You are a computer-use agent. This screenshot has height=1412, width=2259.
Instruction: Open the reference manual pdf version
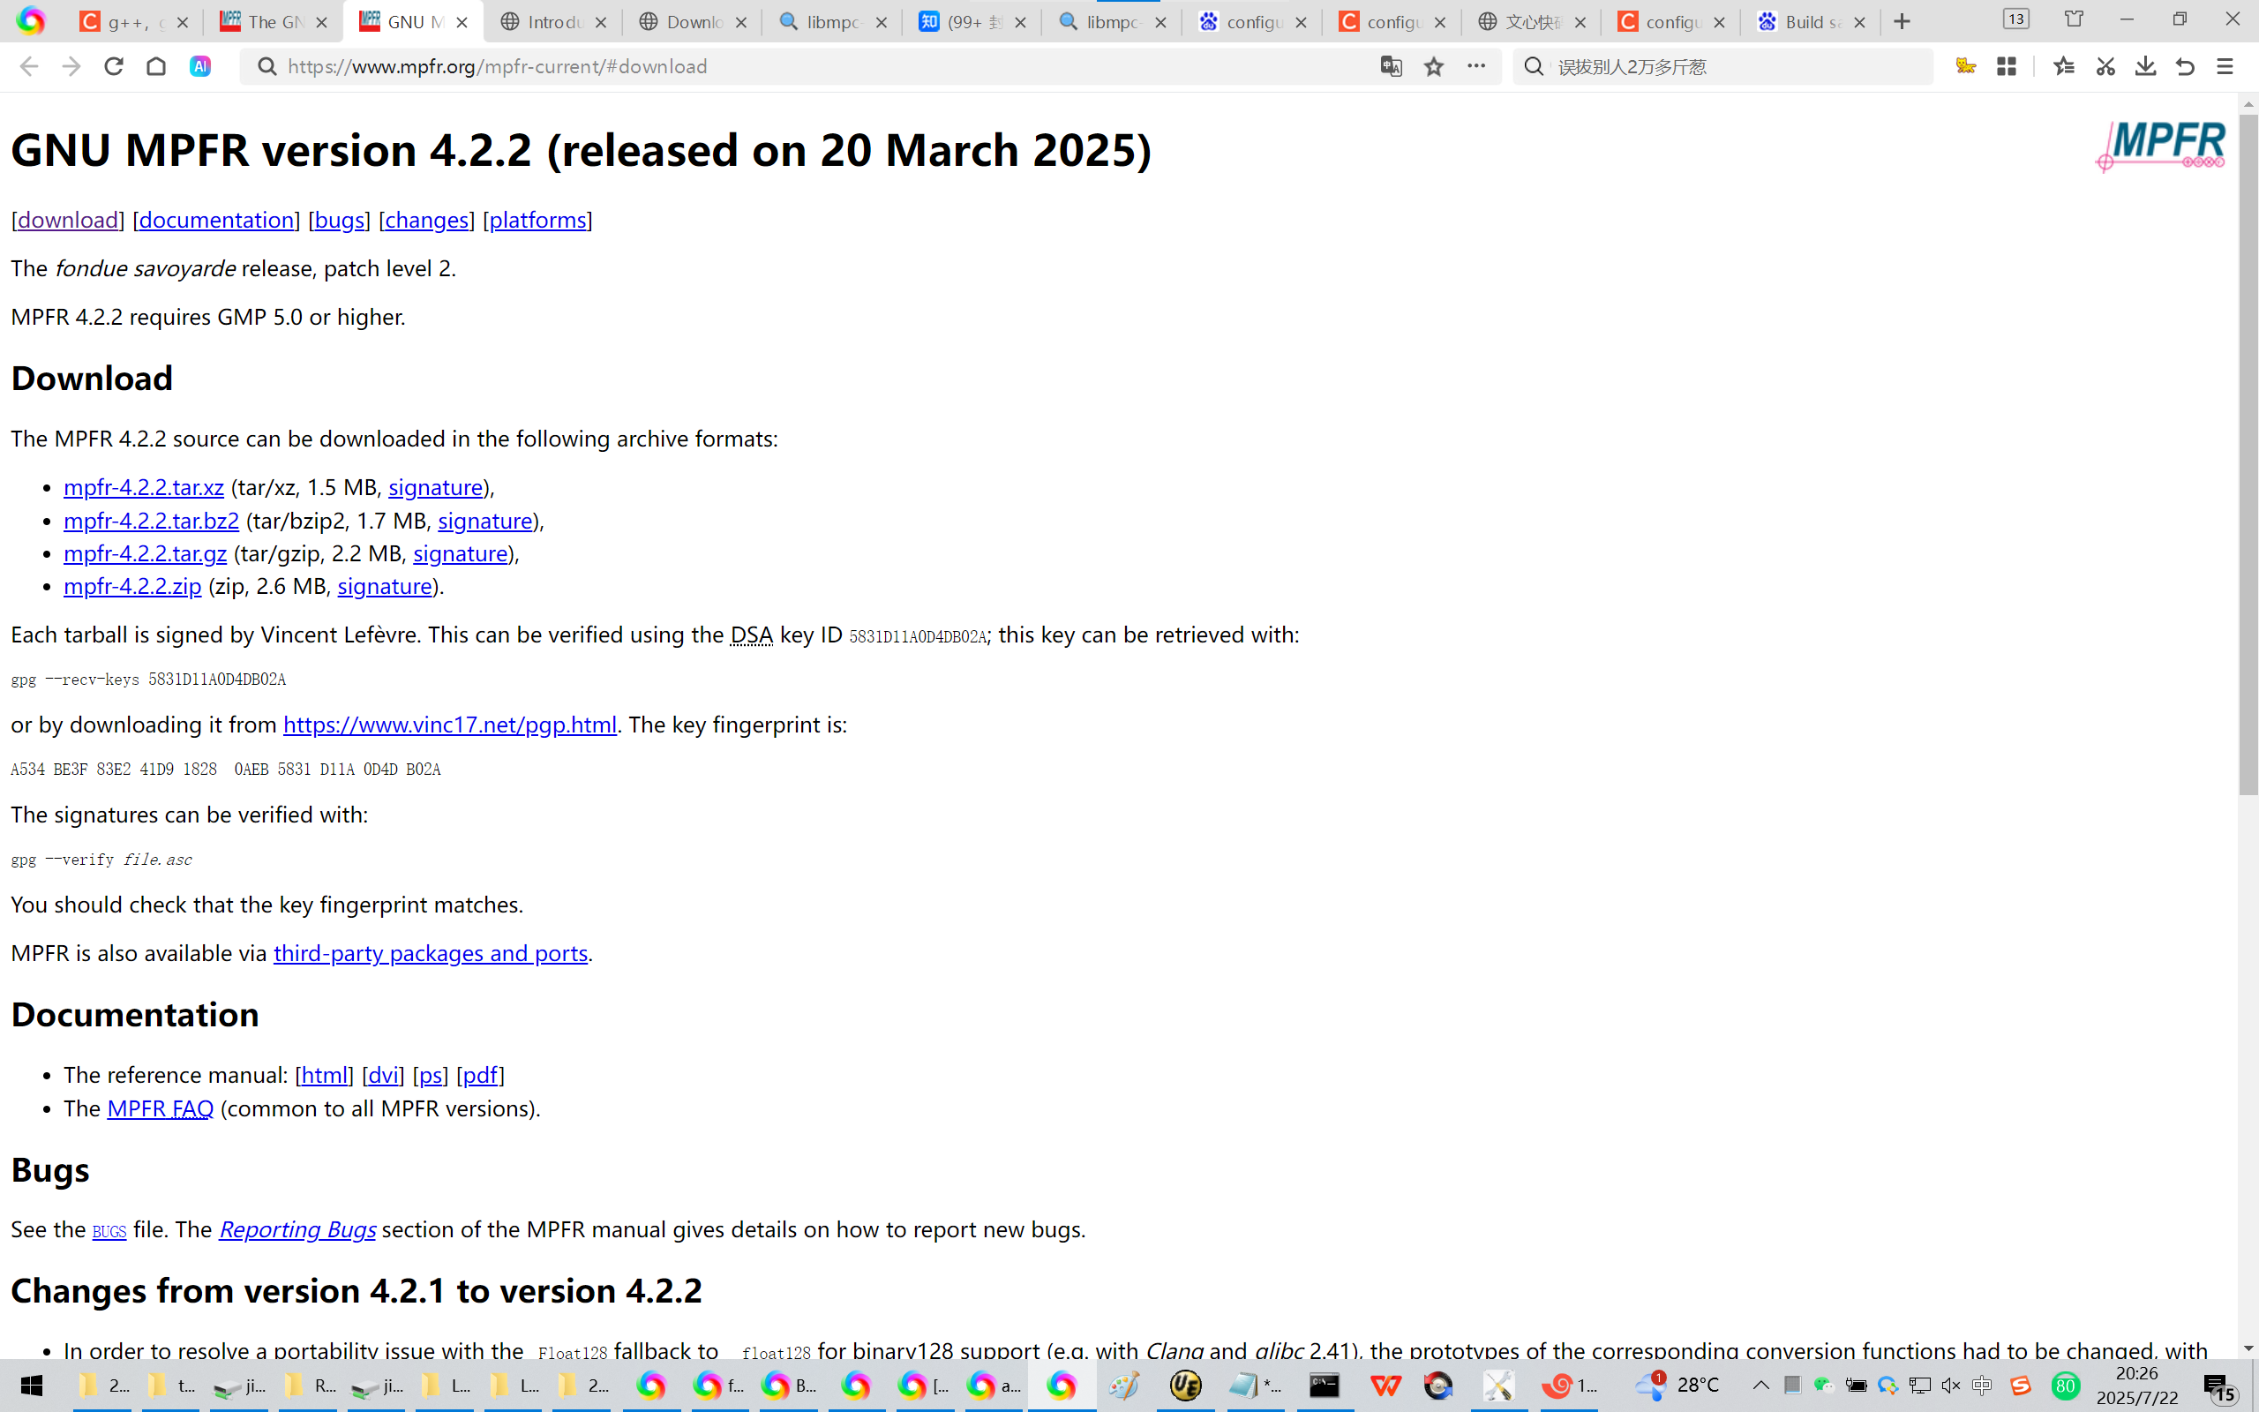(x=481, y=1076)
